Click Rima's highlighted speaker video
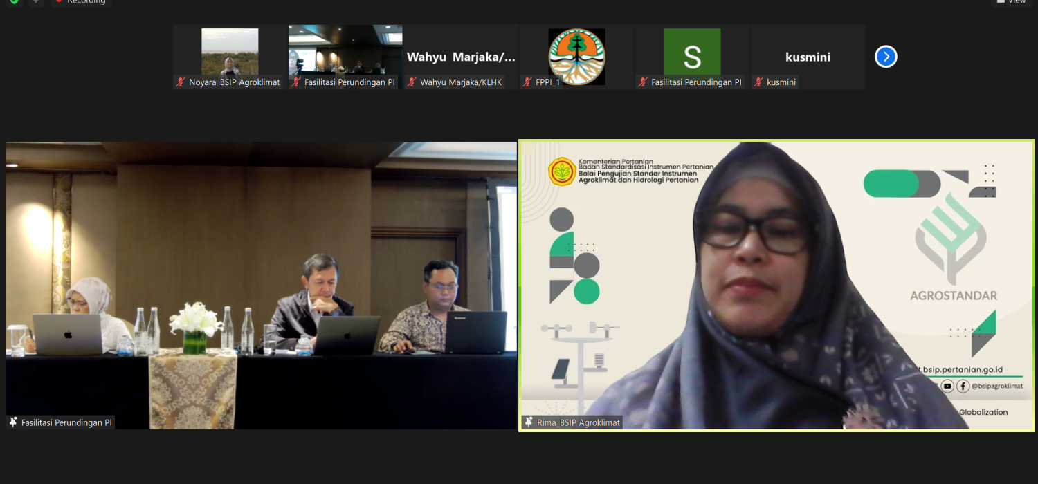This screenshot has width=1038, height=484. pos(776,285)
